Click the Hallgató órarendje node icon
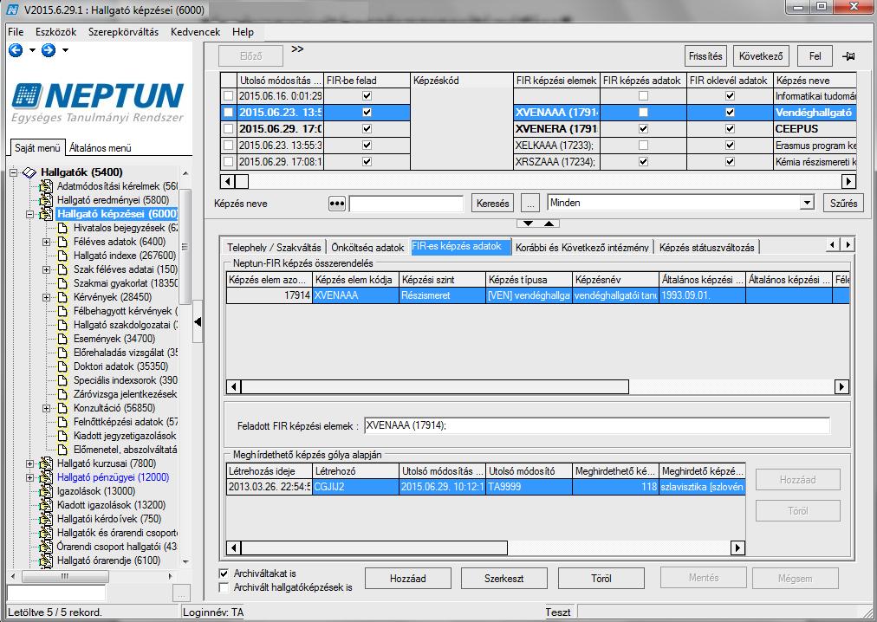 pyautogui.click(x=46, y=560)
